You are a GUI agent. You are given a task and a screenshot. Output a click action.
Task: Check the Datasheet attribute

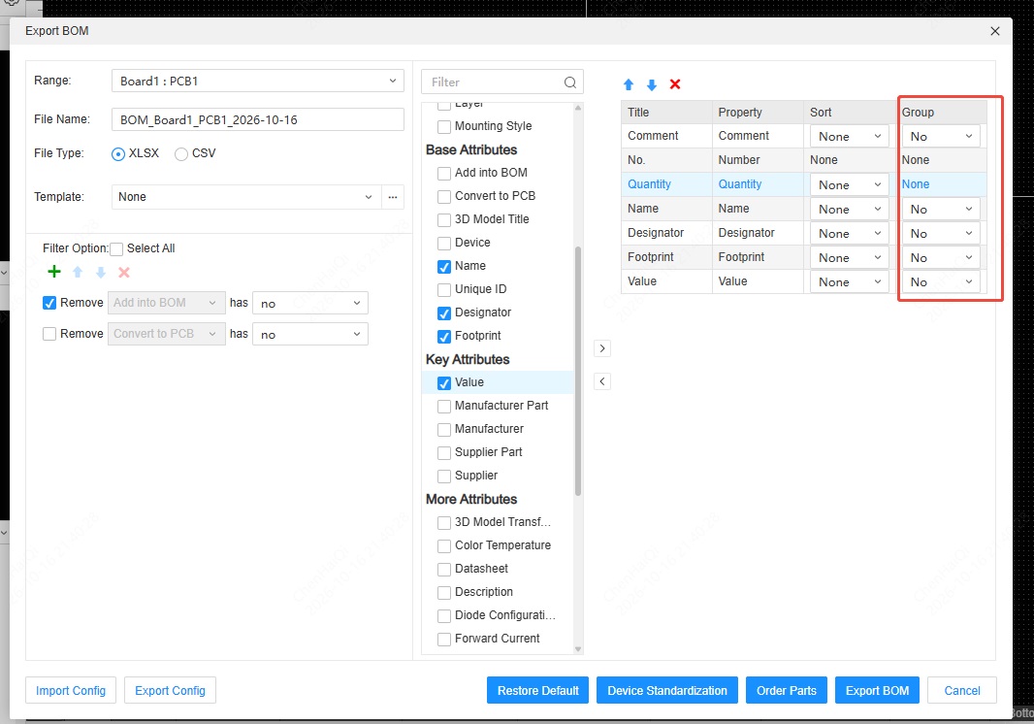444,569
